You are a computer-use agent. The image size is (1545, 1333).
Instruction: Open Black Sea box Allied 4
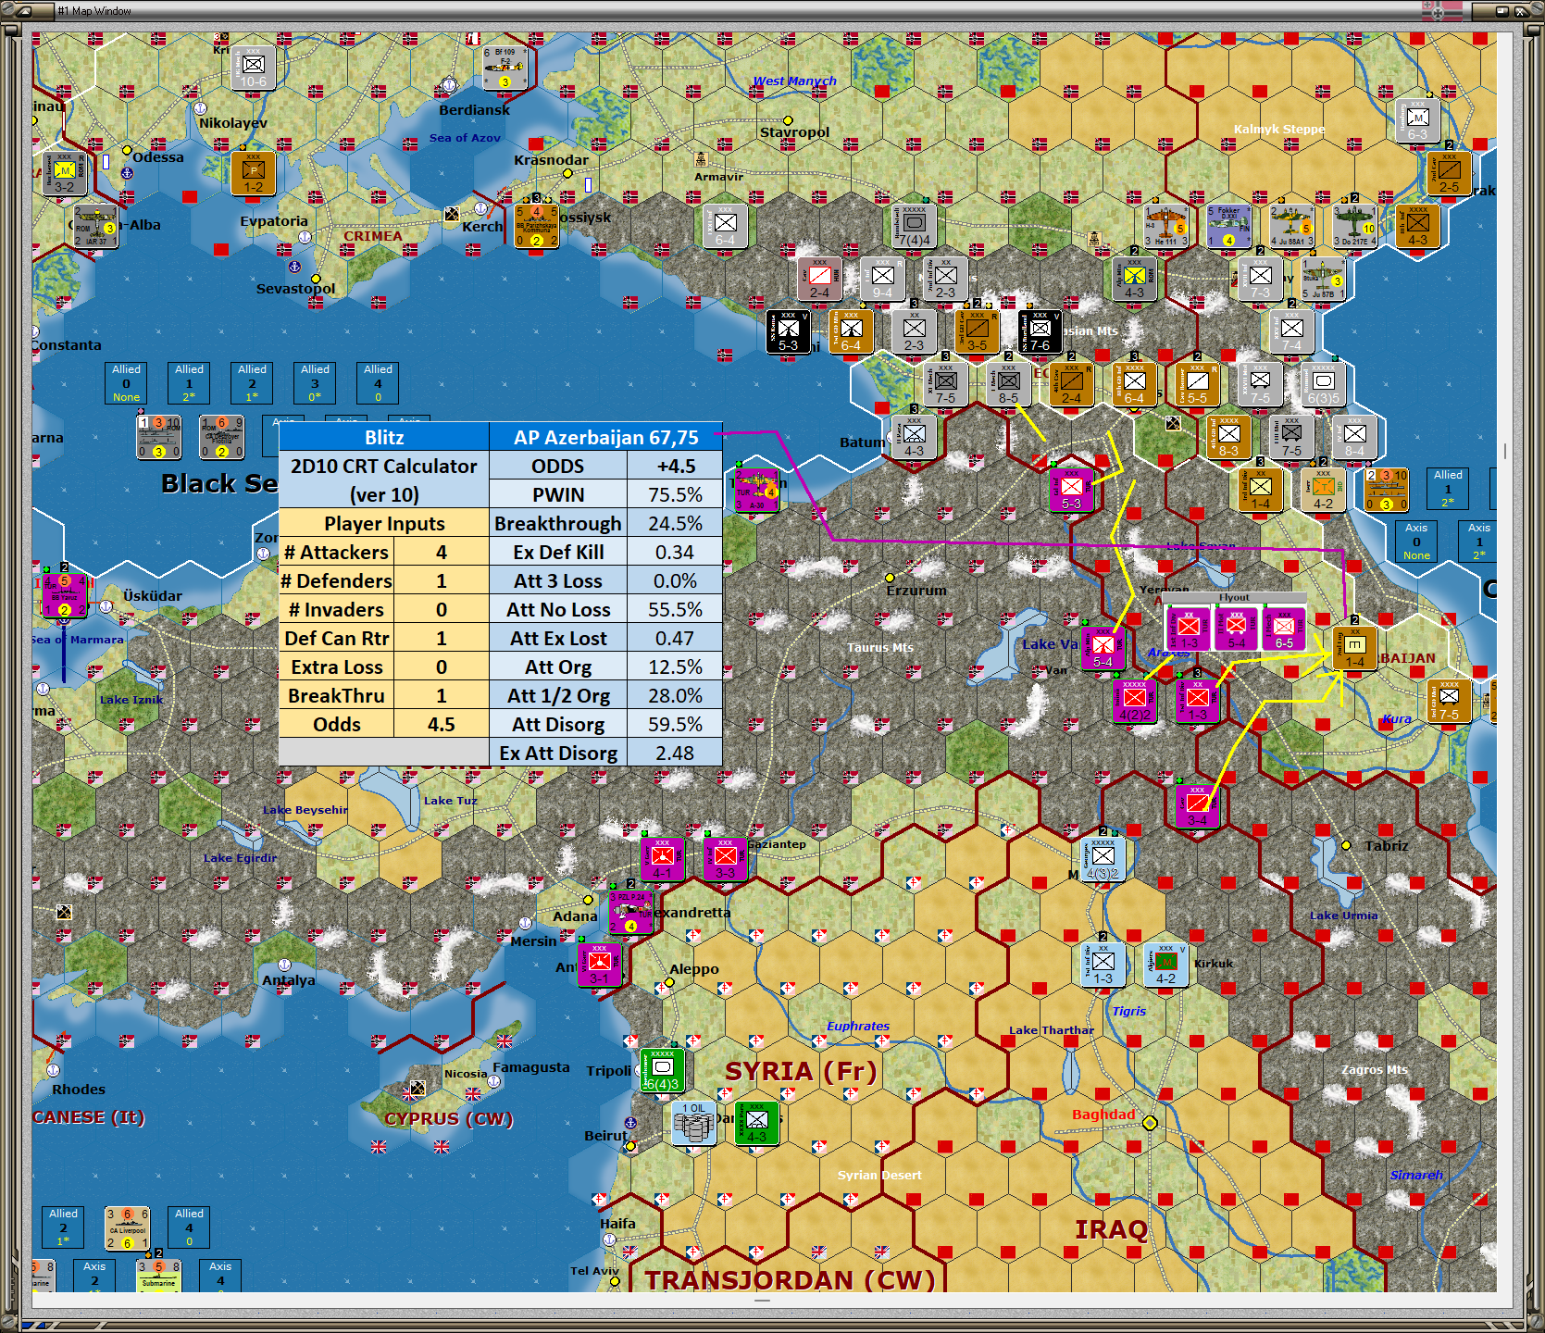coord(378,383)
